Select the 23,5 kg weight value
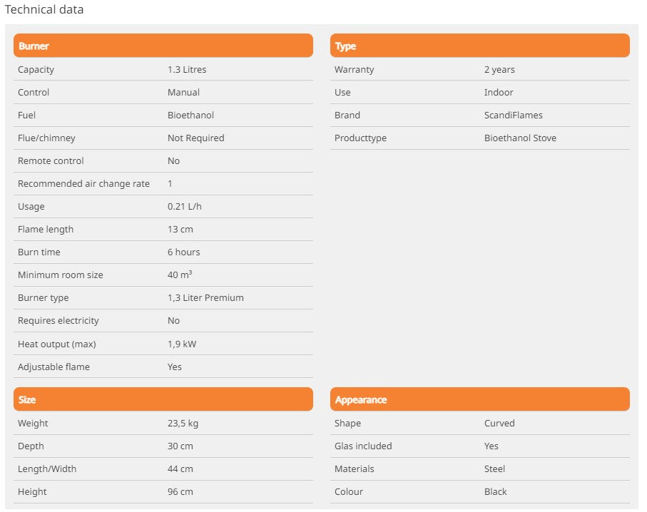Viewport: 647px width, 512px height. [183, 424]
